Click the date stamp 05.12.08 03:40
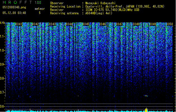This screenshot has height=112, width=176. (14, 13)
